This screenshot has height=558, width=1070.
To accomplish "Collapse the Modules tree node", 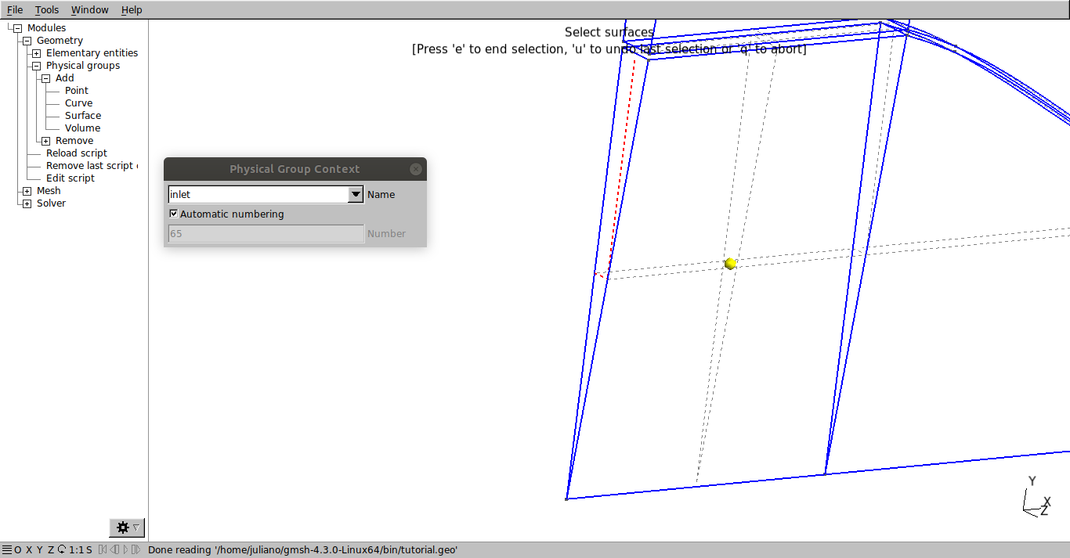I will 17,28.
